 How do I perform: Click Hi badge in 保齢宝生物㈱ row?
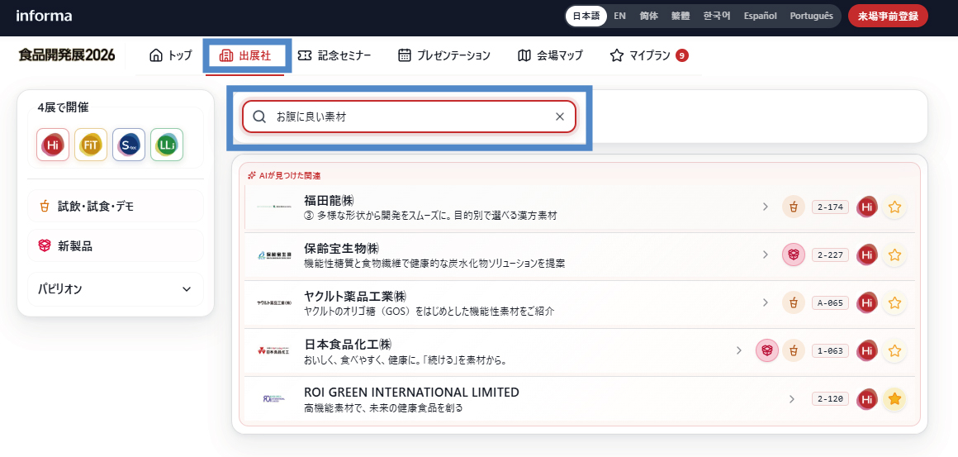pos(866,255)
